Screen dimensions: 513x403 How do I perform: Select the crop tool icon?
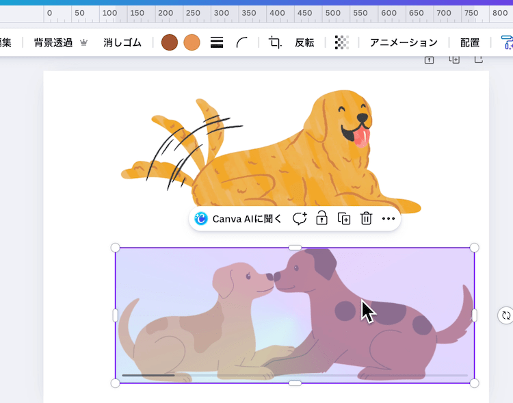coord(275,42)
